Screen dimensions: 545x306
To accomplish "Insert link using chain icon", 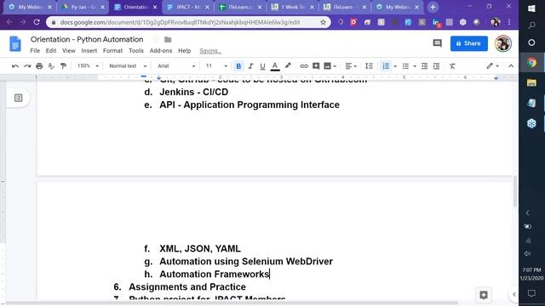I will coord(304,66).
